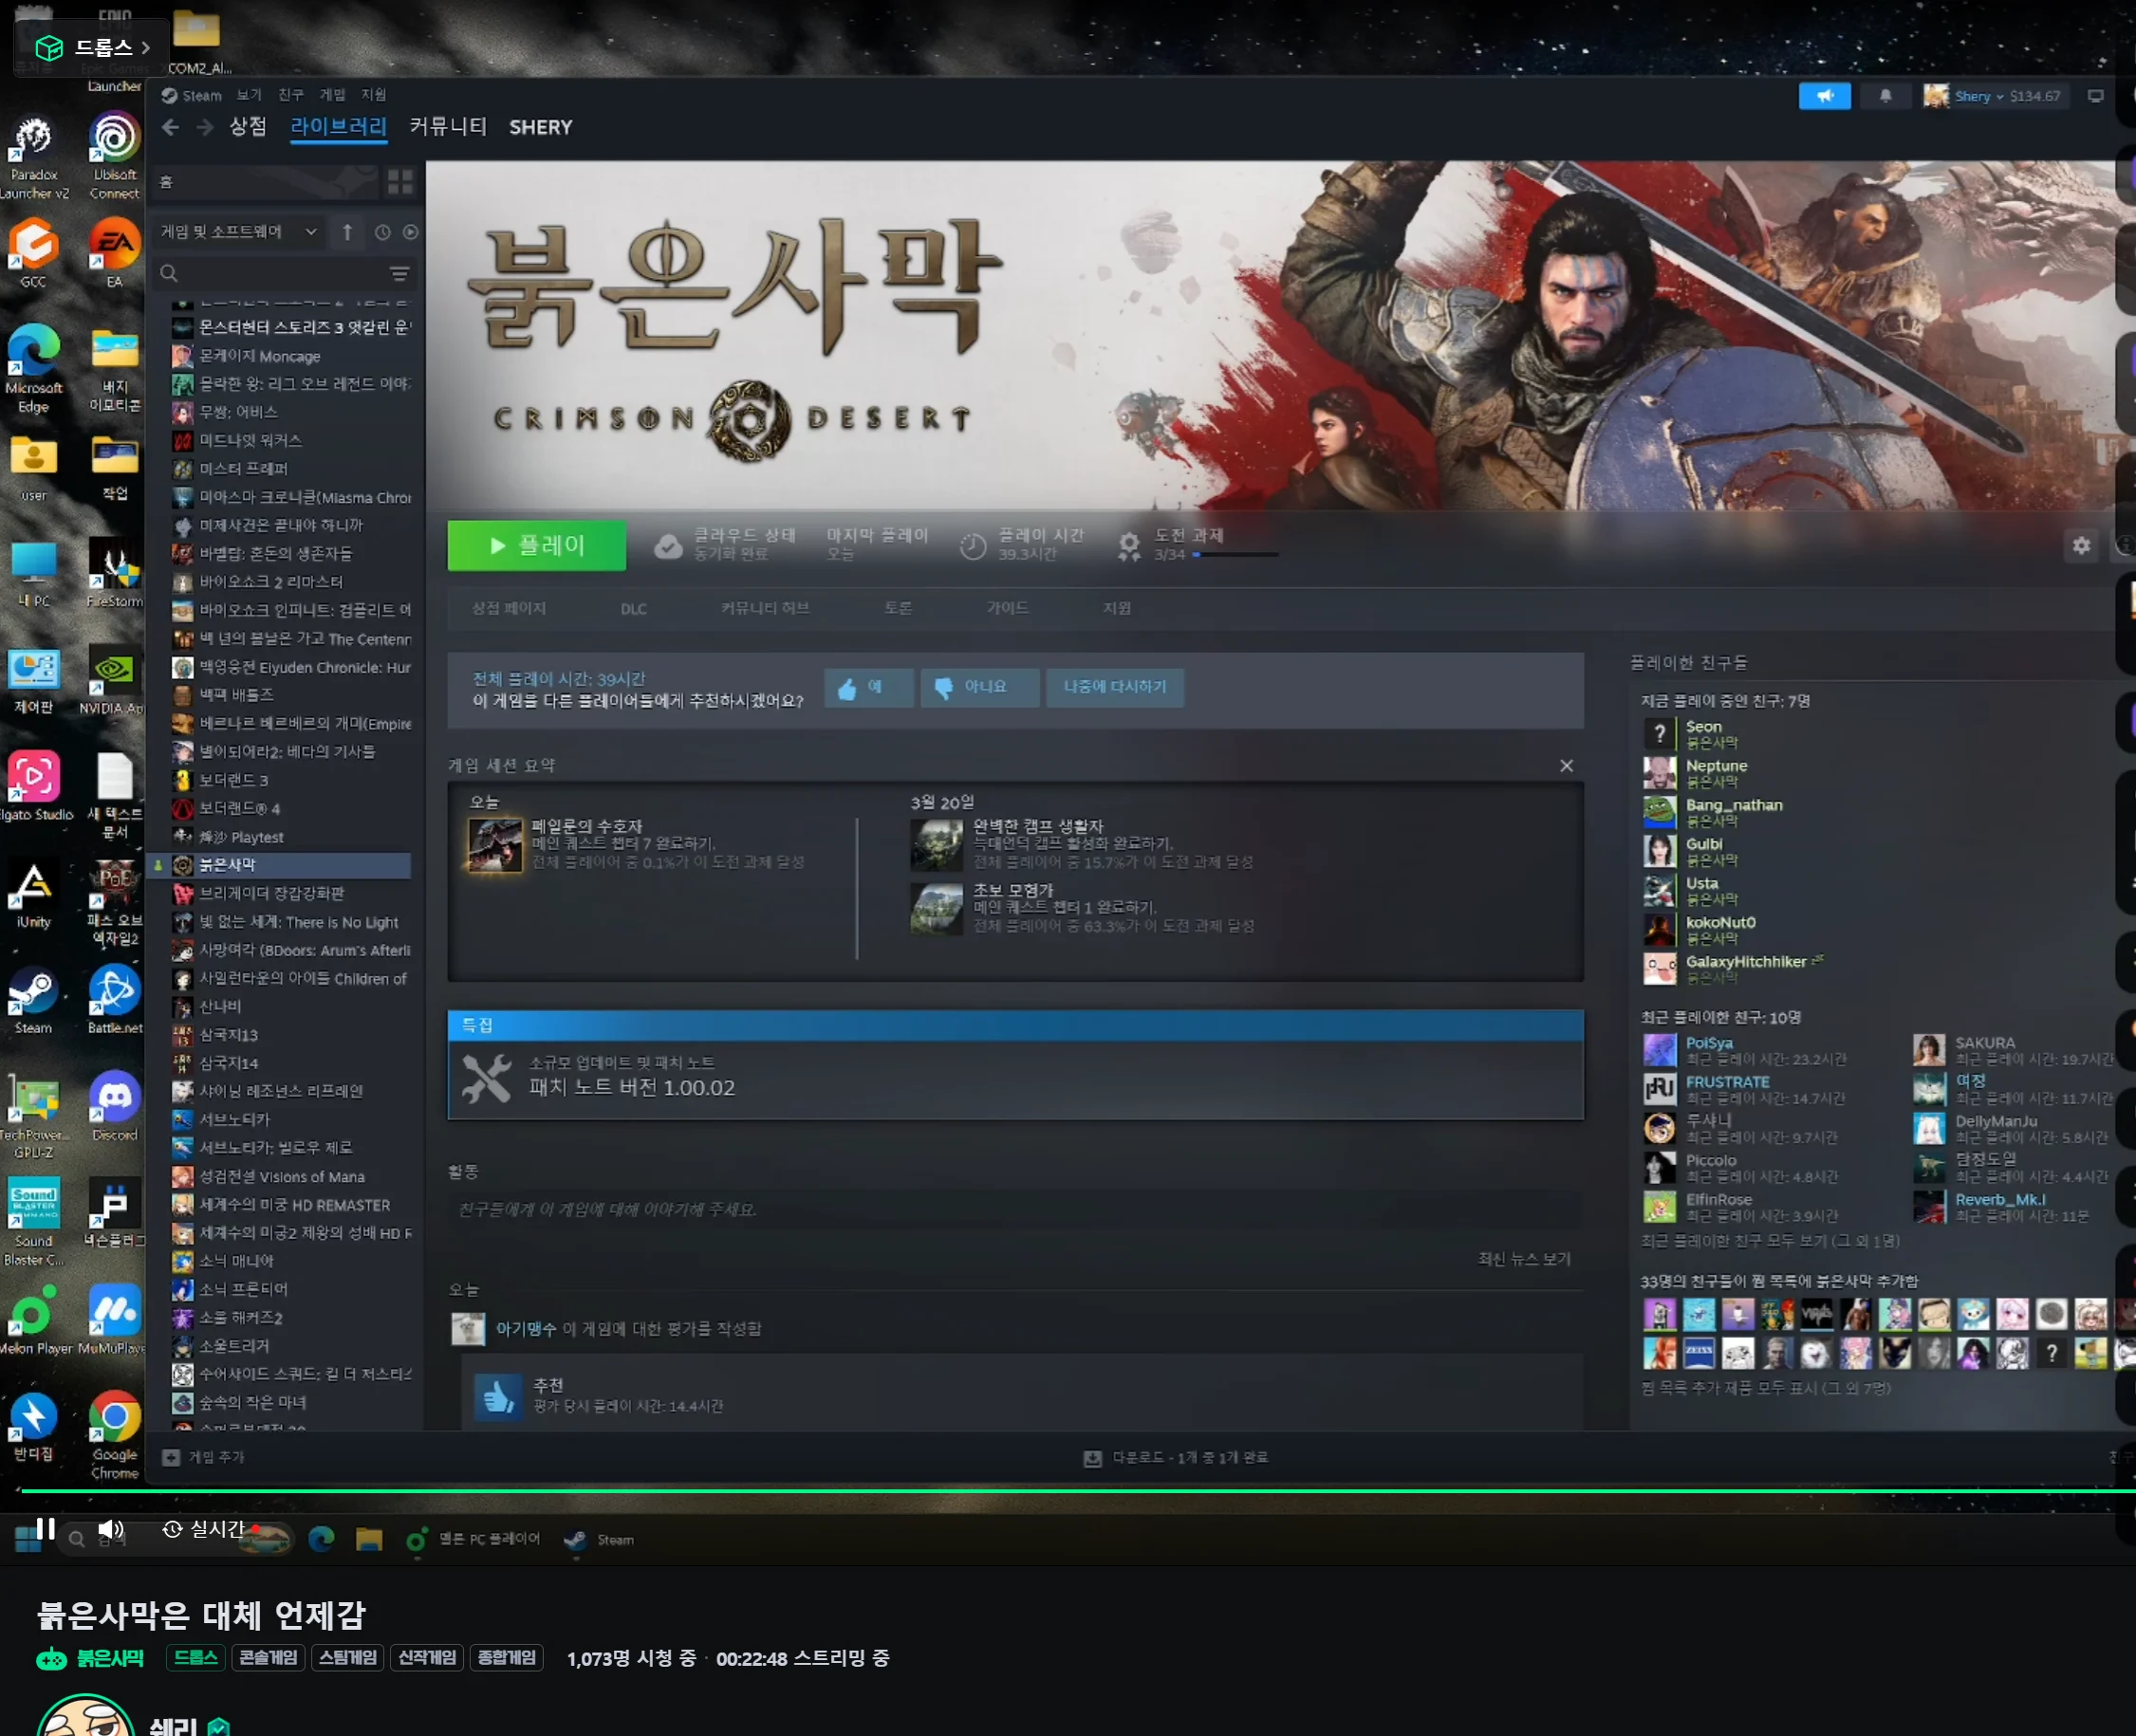Click the cloud status icon
Screen dimensions: 2136x1736
click(x=667, y=546)
